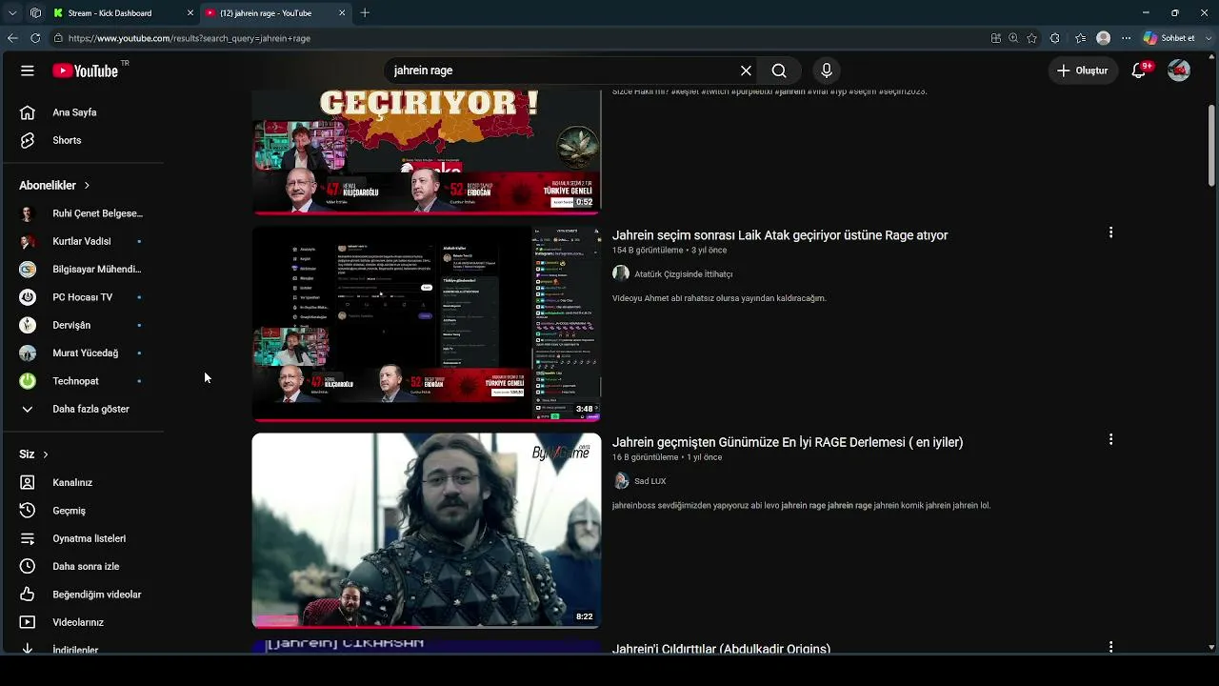
Task: Open the browser workspaces icon in tab strip
Action: tap(35, 13)
